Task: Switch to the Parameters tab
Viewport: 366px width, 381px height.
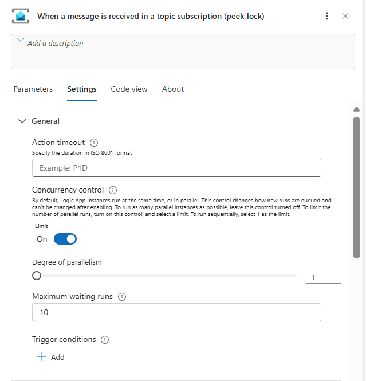Action: click(33, 89)
